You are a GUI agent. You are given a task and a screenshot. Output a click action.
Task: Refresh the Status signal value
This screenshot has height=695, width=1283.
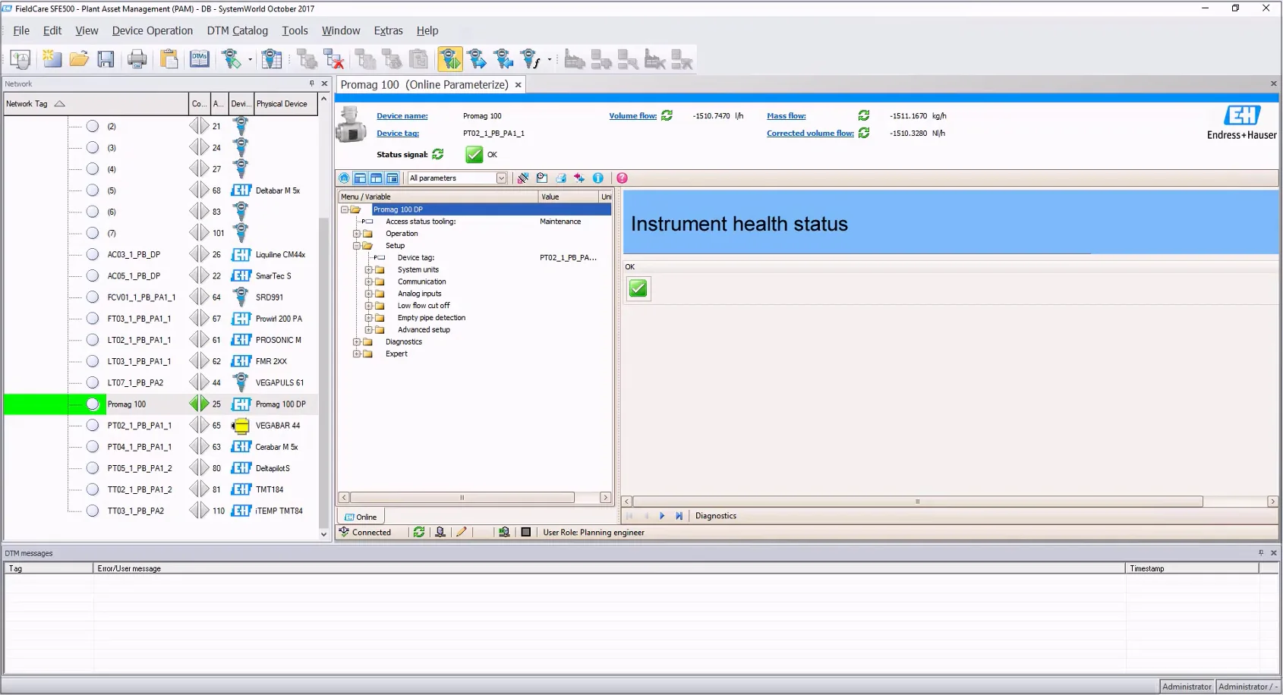point(438,154)
